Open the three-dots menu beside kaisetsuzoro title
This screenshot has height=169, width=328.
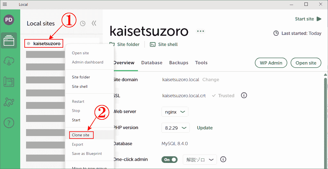[200, 31]
